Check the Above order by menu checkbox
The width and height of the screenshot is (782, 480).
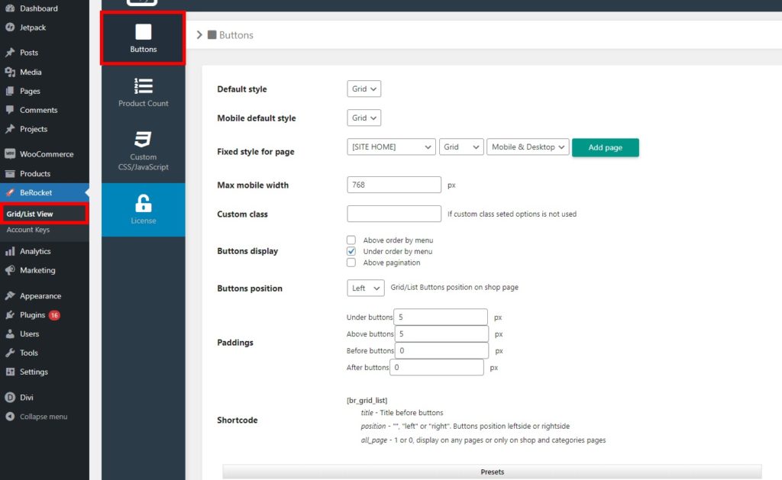(x=351, y=240)
